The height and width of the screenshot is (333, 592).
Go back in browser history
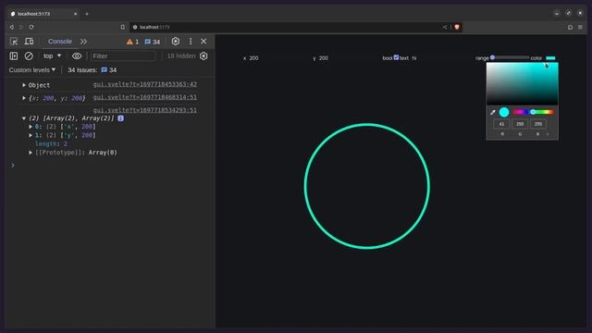tap(12, 27)
